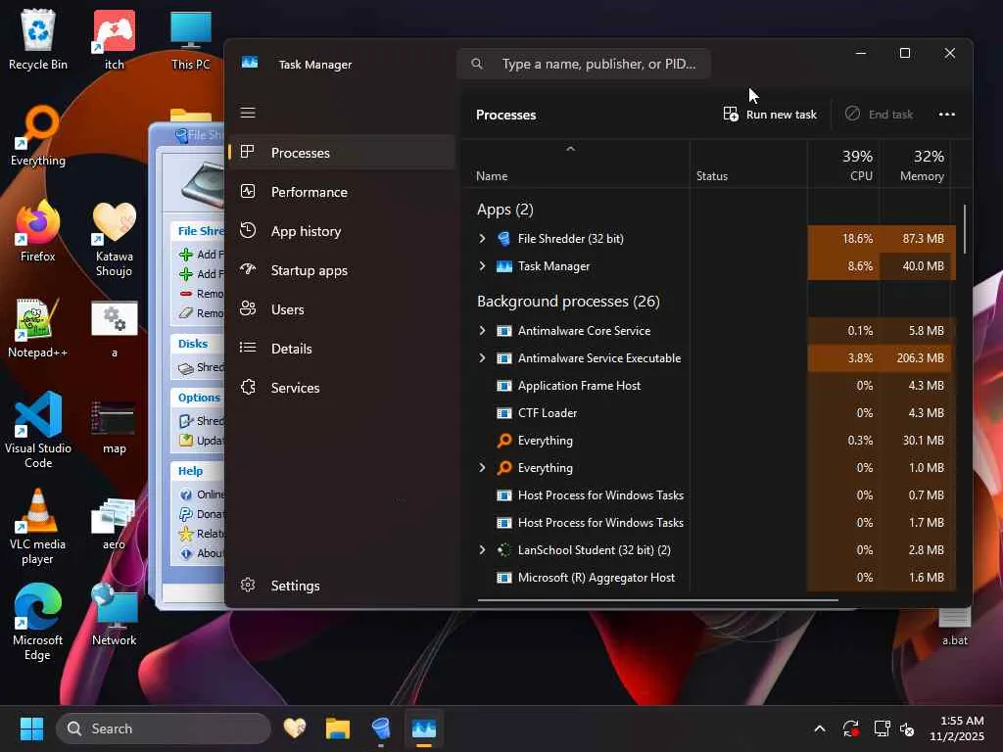Screen dimensions: 1003x752
Task: Open the Windows Start button
Action: (x=31, y=728)
